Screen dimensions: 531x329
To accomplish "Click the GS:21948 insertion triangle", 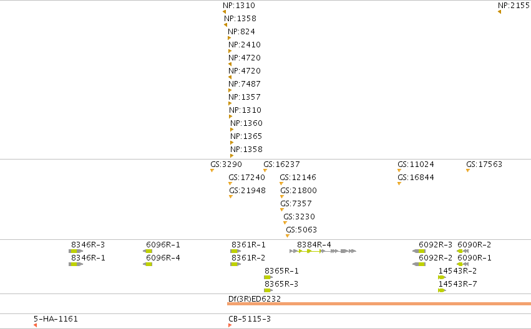I will coord(231,197).
